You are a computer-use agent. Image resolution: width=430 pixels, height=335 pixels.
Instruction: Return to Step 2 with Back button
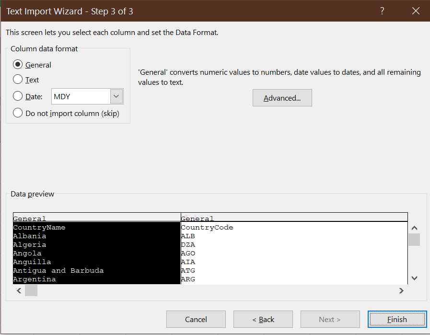click(263, 319)
